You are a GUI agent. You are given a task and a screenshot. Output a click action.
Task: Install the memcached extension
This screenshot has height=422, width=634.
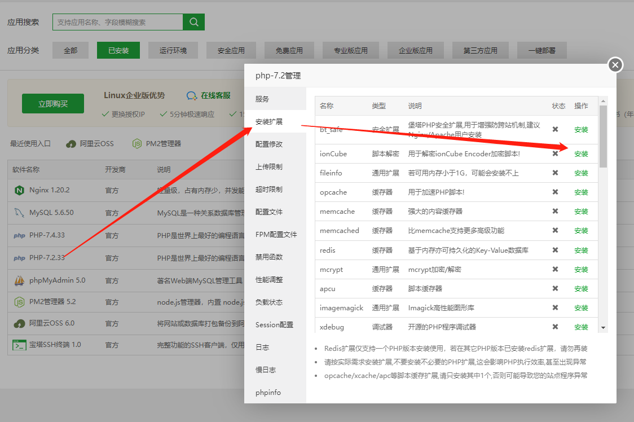coord(581,231)
